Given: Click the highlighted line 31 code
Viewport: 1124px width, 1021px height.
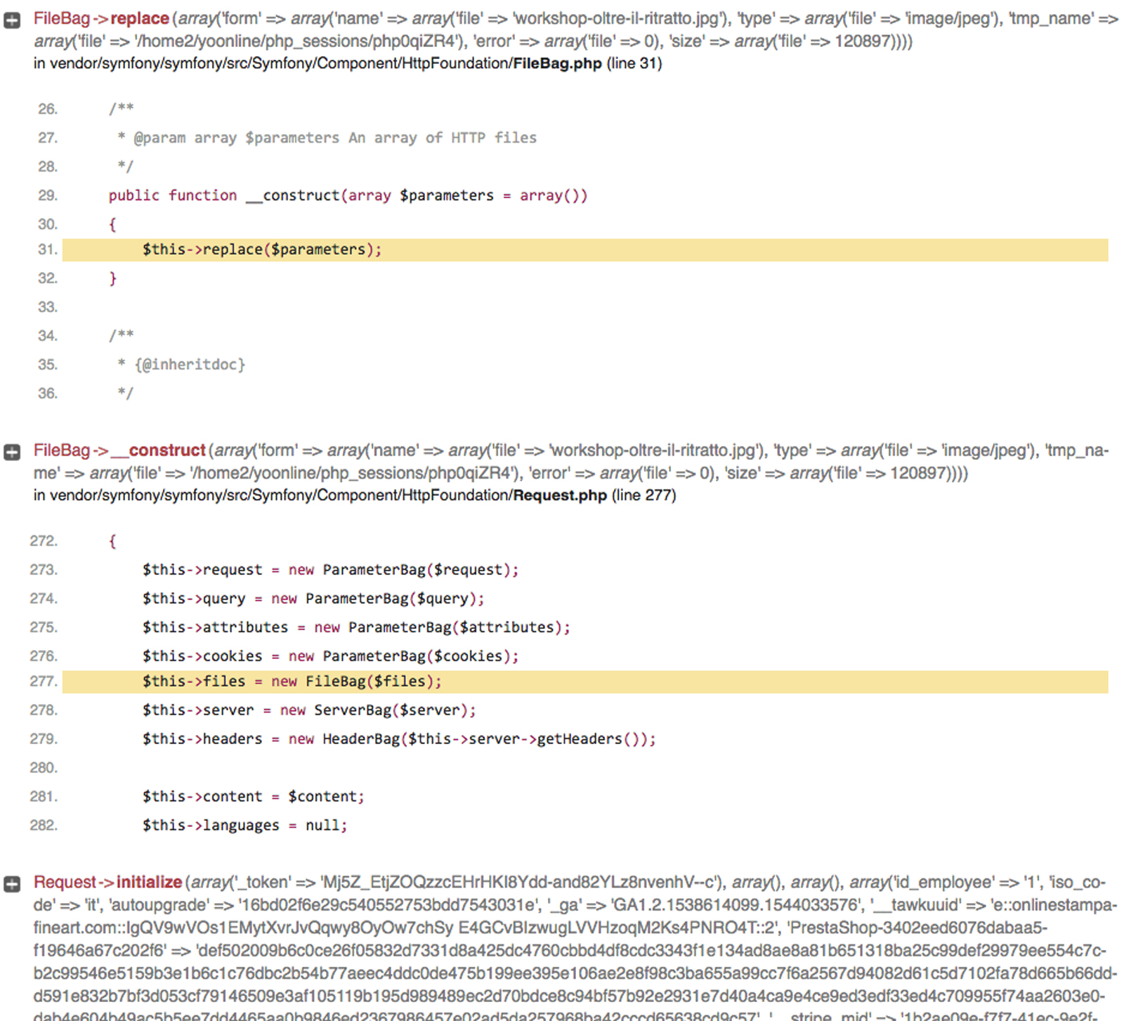Looking at the screenshot, I should (x=260, y=249).
